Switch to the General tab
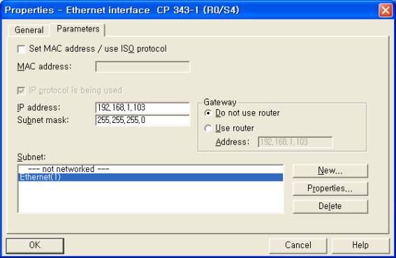Viewport: 396px width, 258px height. pyautogui.click(x=29, y=30)
